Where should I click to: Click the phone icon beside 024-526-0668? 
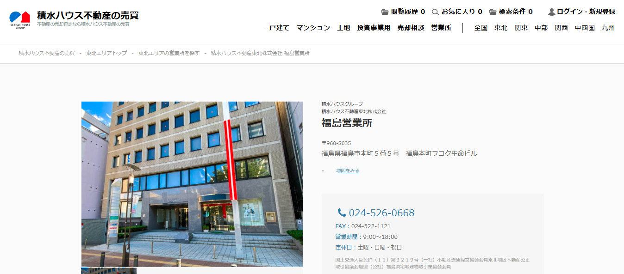pos(342,213)
